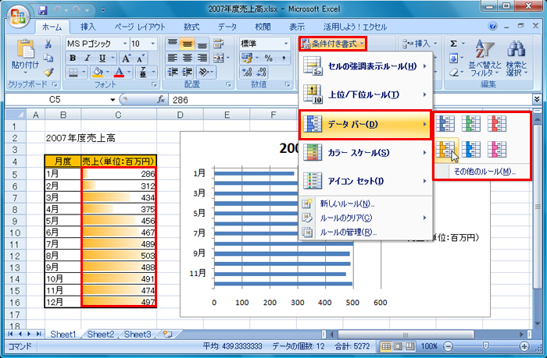Click その他のルール link in data bar gallery

click(x=484, y=172)
